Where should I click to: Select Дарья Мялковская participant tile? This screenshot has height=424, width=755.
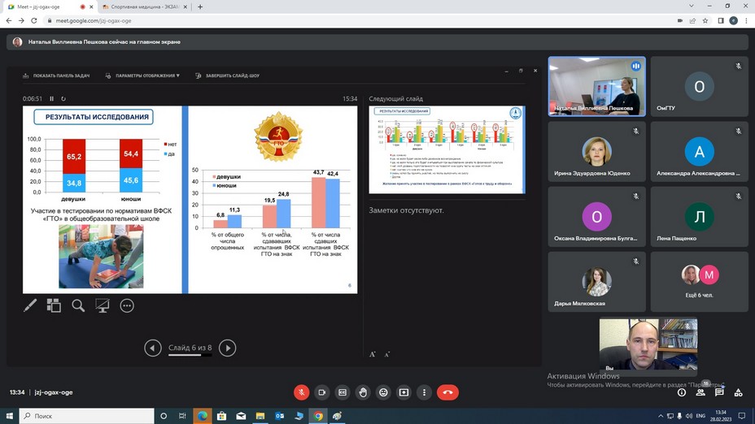pos(596,282)
